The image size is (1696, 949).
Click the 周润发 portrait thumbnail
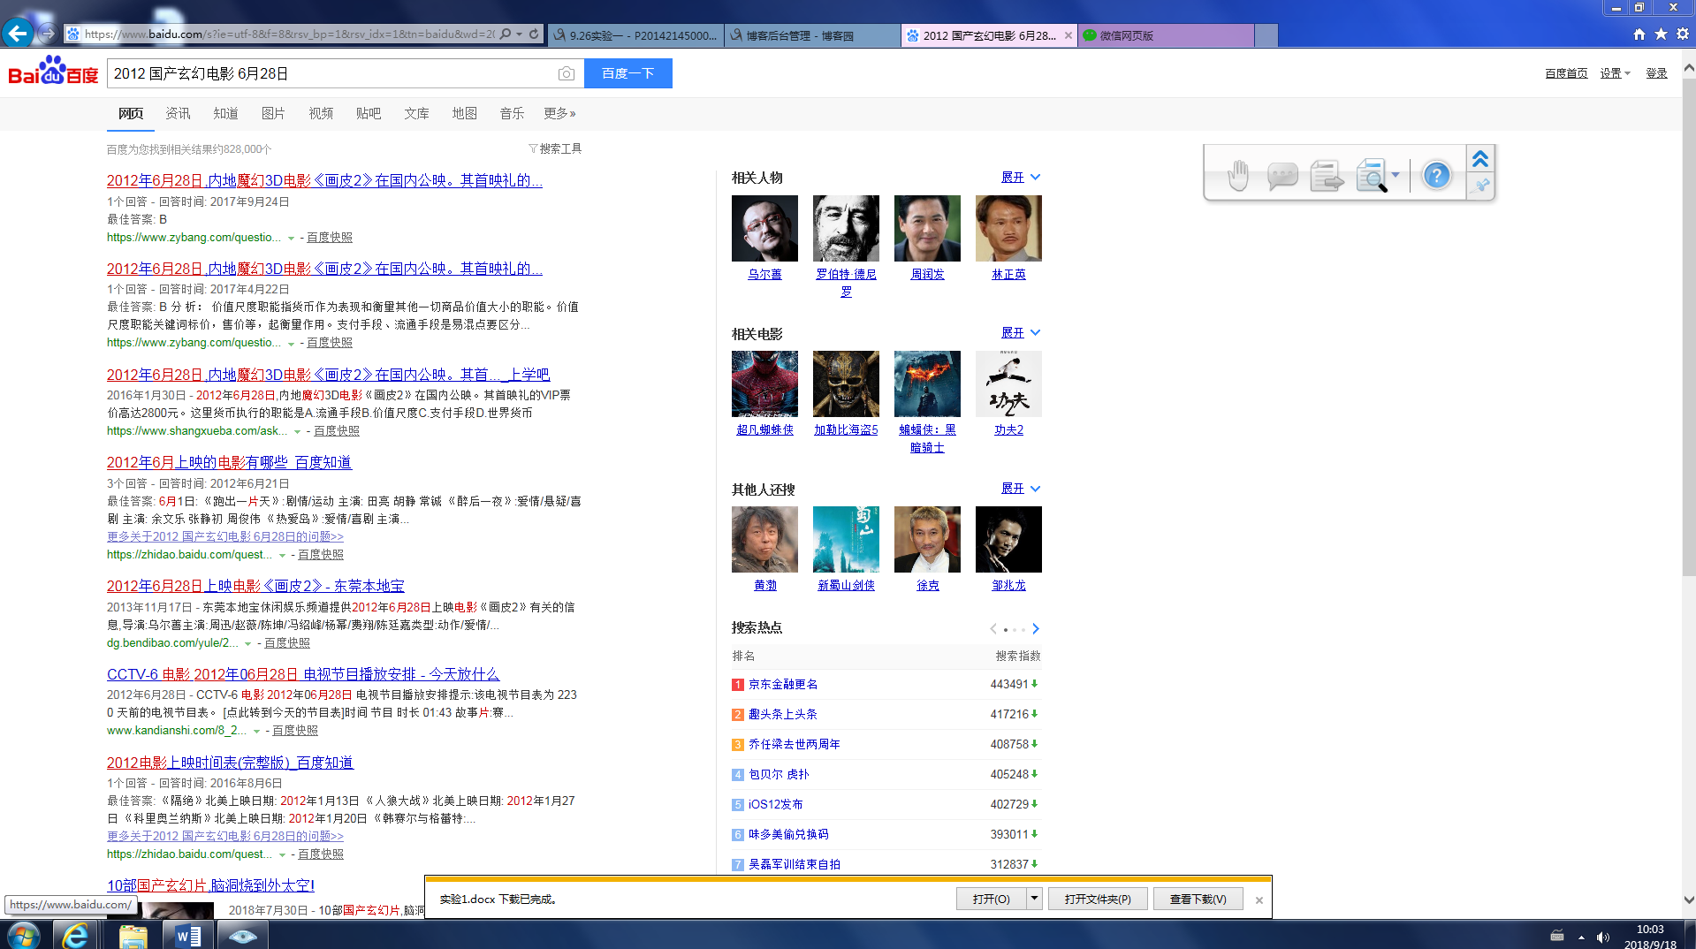tap(927, 228)
